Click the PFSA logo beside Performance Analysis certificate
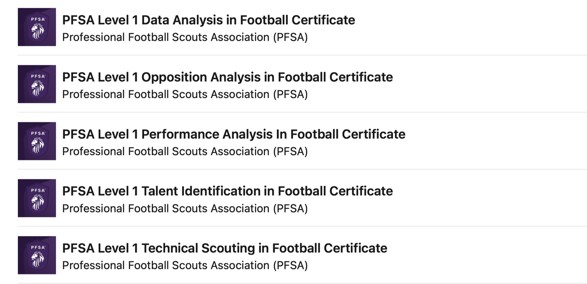Image resolution: width=587 pixels, height=284 pixels. coord(37,141)
